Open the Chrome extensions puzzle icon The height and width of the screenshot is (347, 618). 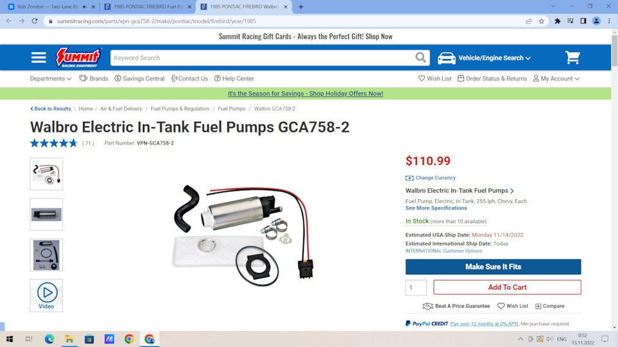click(x=557, y=21)
